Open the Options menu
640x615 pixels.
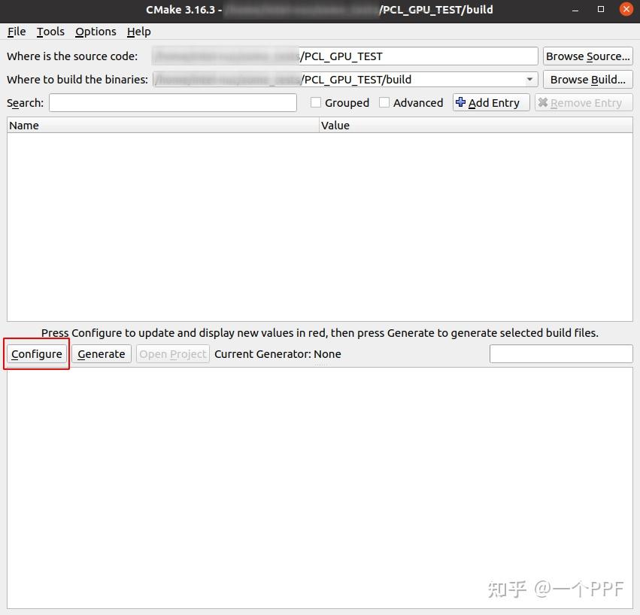96,32
